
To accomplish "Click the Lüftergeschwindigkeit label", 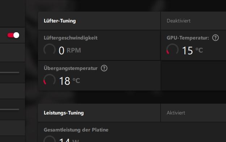I will point(71,38).
